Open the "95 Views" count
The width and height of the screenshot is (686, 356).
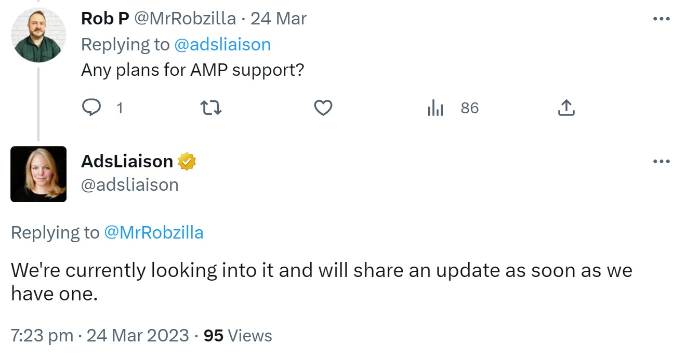[238, 336]
